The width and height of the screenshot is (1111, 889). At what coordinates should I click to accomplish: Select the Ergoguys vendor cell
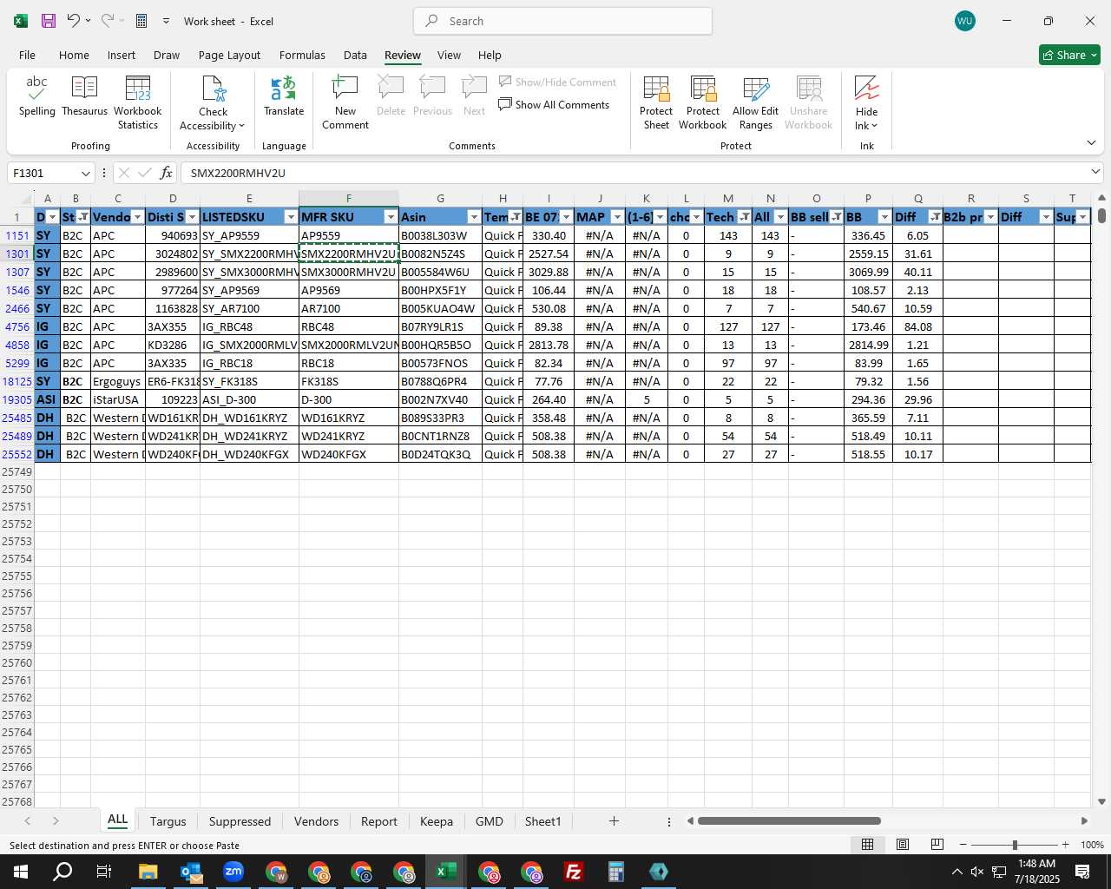(x=117, y=381)
